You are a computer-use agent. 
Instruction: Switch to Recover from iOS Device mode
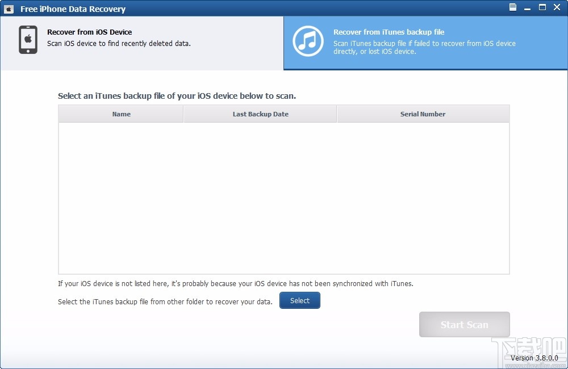tap(142, 43)
